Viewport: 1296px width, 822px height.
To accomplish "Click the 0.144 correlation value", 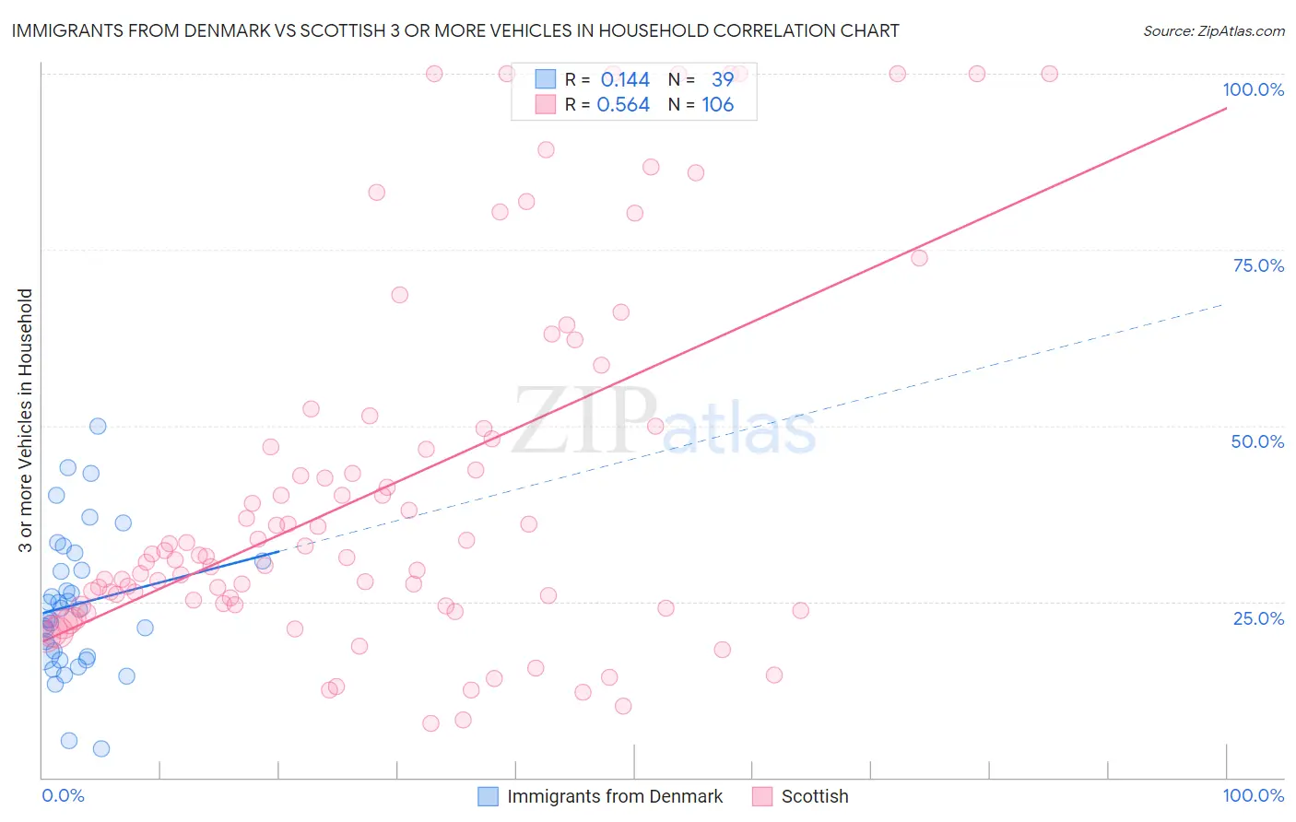I will [x=625, y=79].
